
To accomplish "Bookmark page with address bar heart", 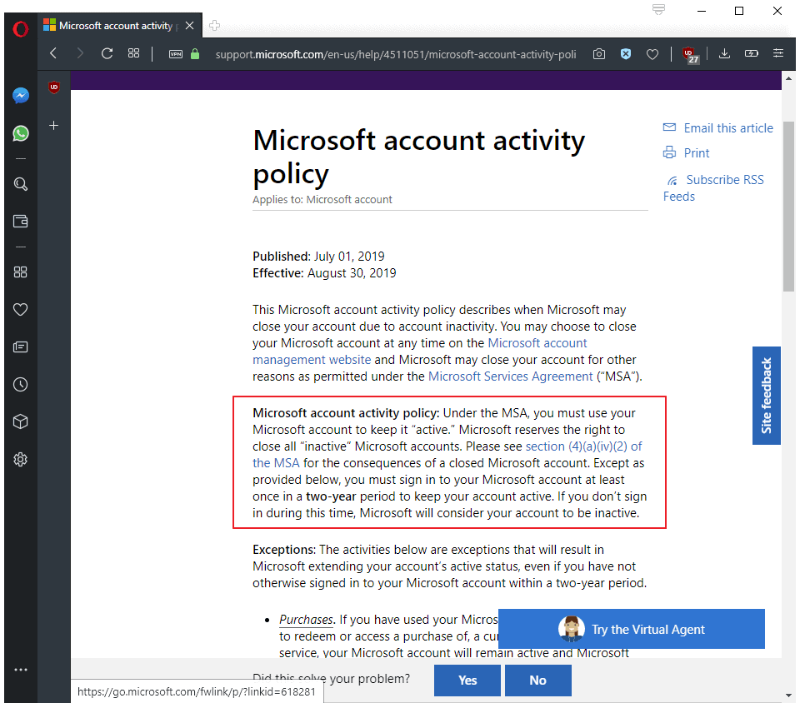I will pyautogui.click(x=652, y=54).
